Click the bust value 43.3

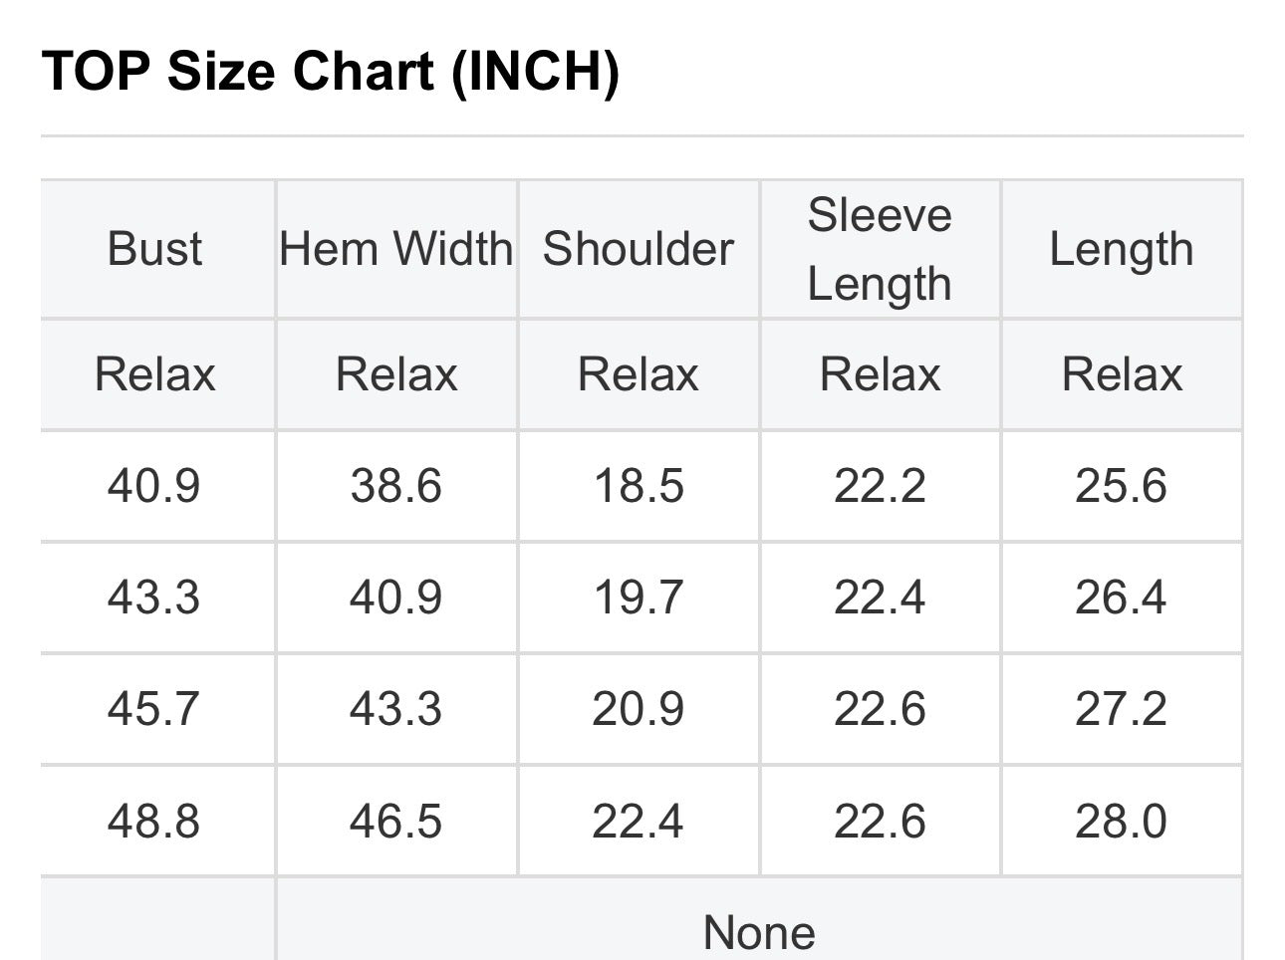(154, 599)
